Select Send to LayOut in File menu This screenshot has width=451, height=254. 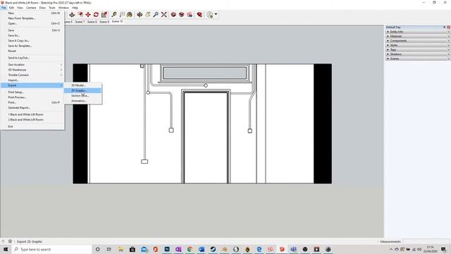coord(32,58)
